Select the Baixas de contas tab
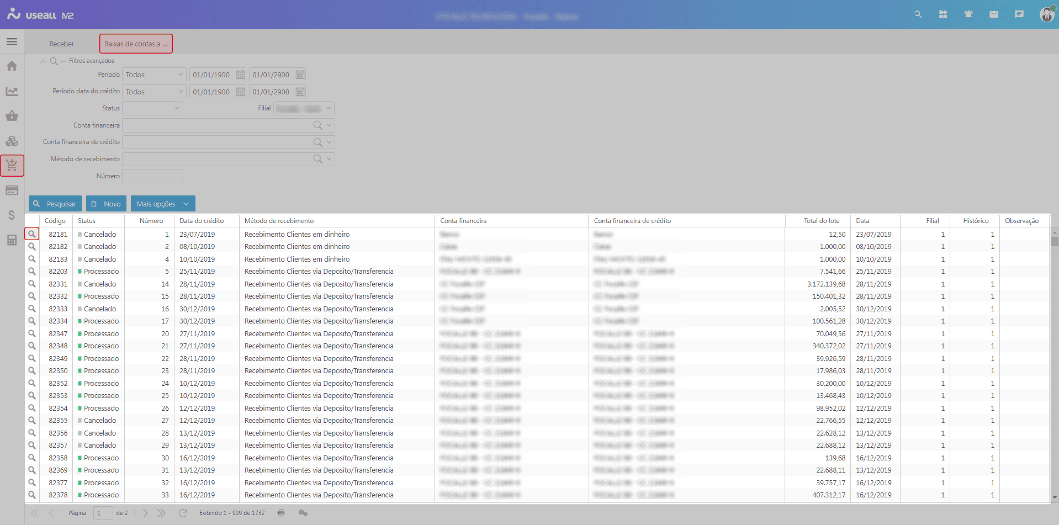The height and width of the screenshot is (525, 1059). pos(136,44)
